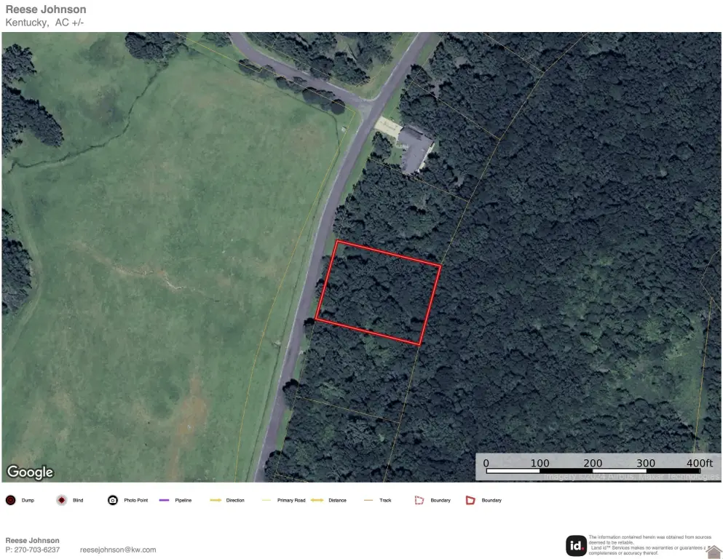The width and height of the screenshot is (723, 559).
Task: Click the equal housing icon at bottom right
Action: [x=714, y=552]
